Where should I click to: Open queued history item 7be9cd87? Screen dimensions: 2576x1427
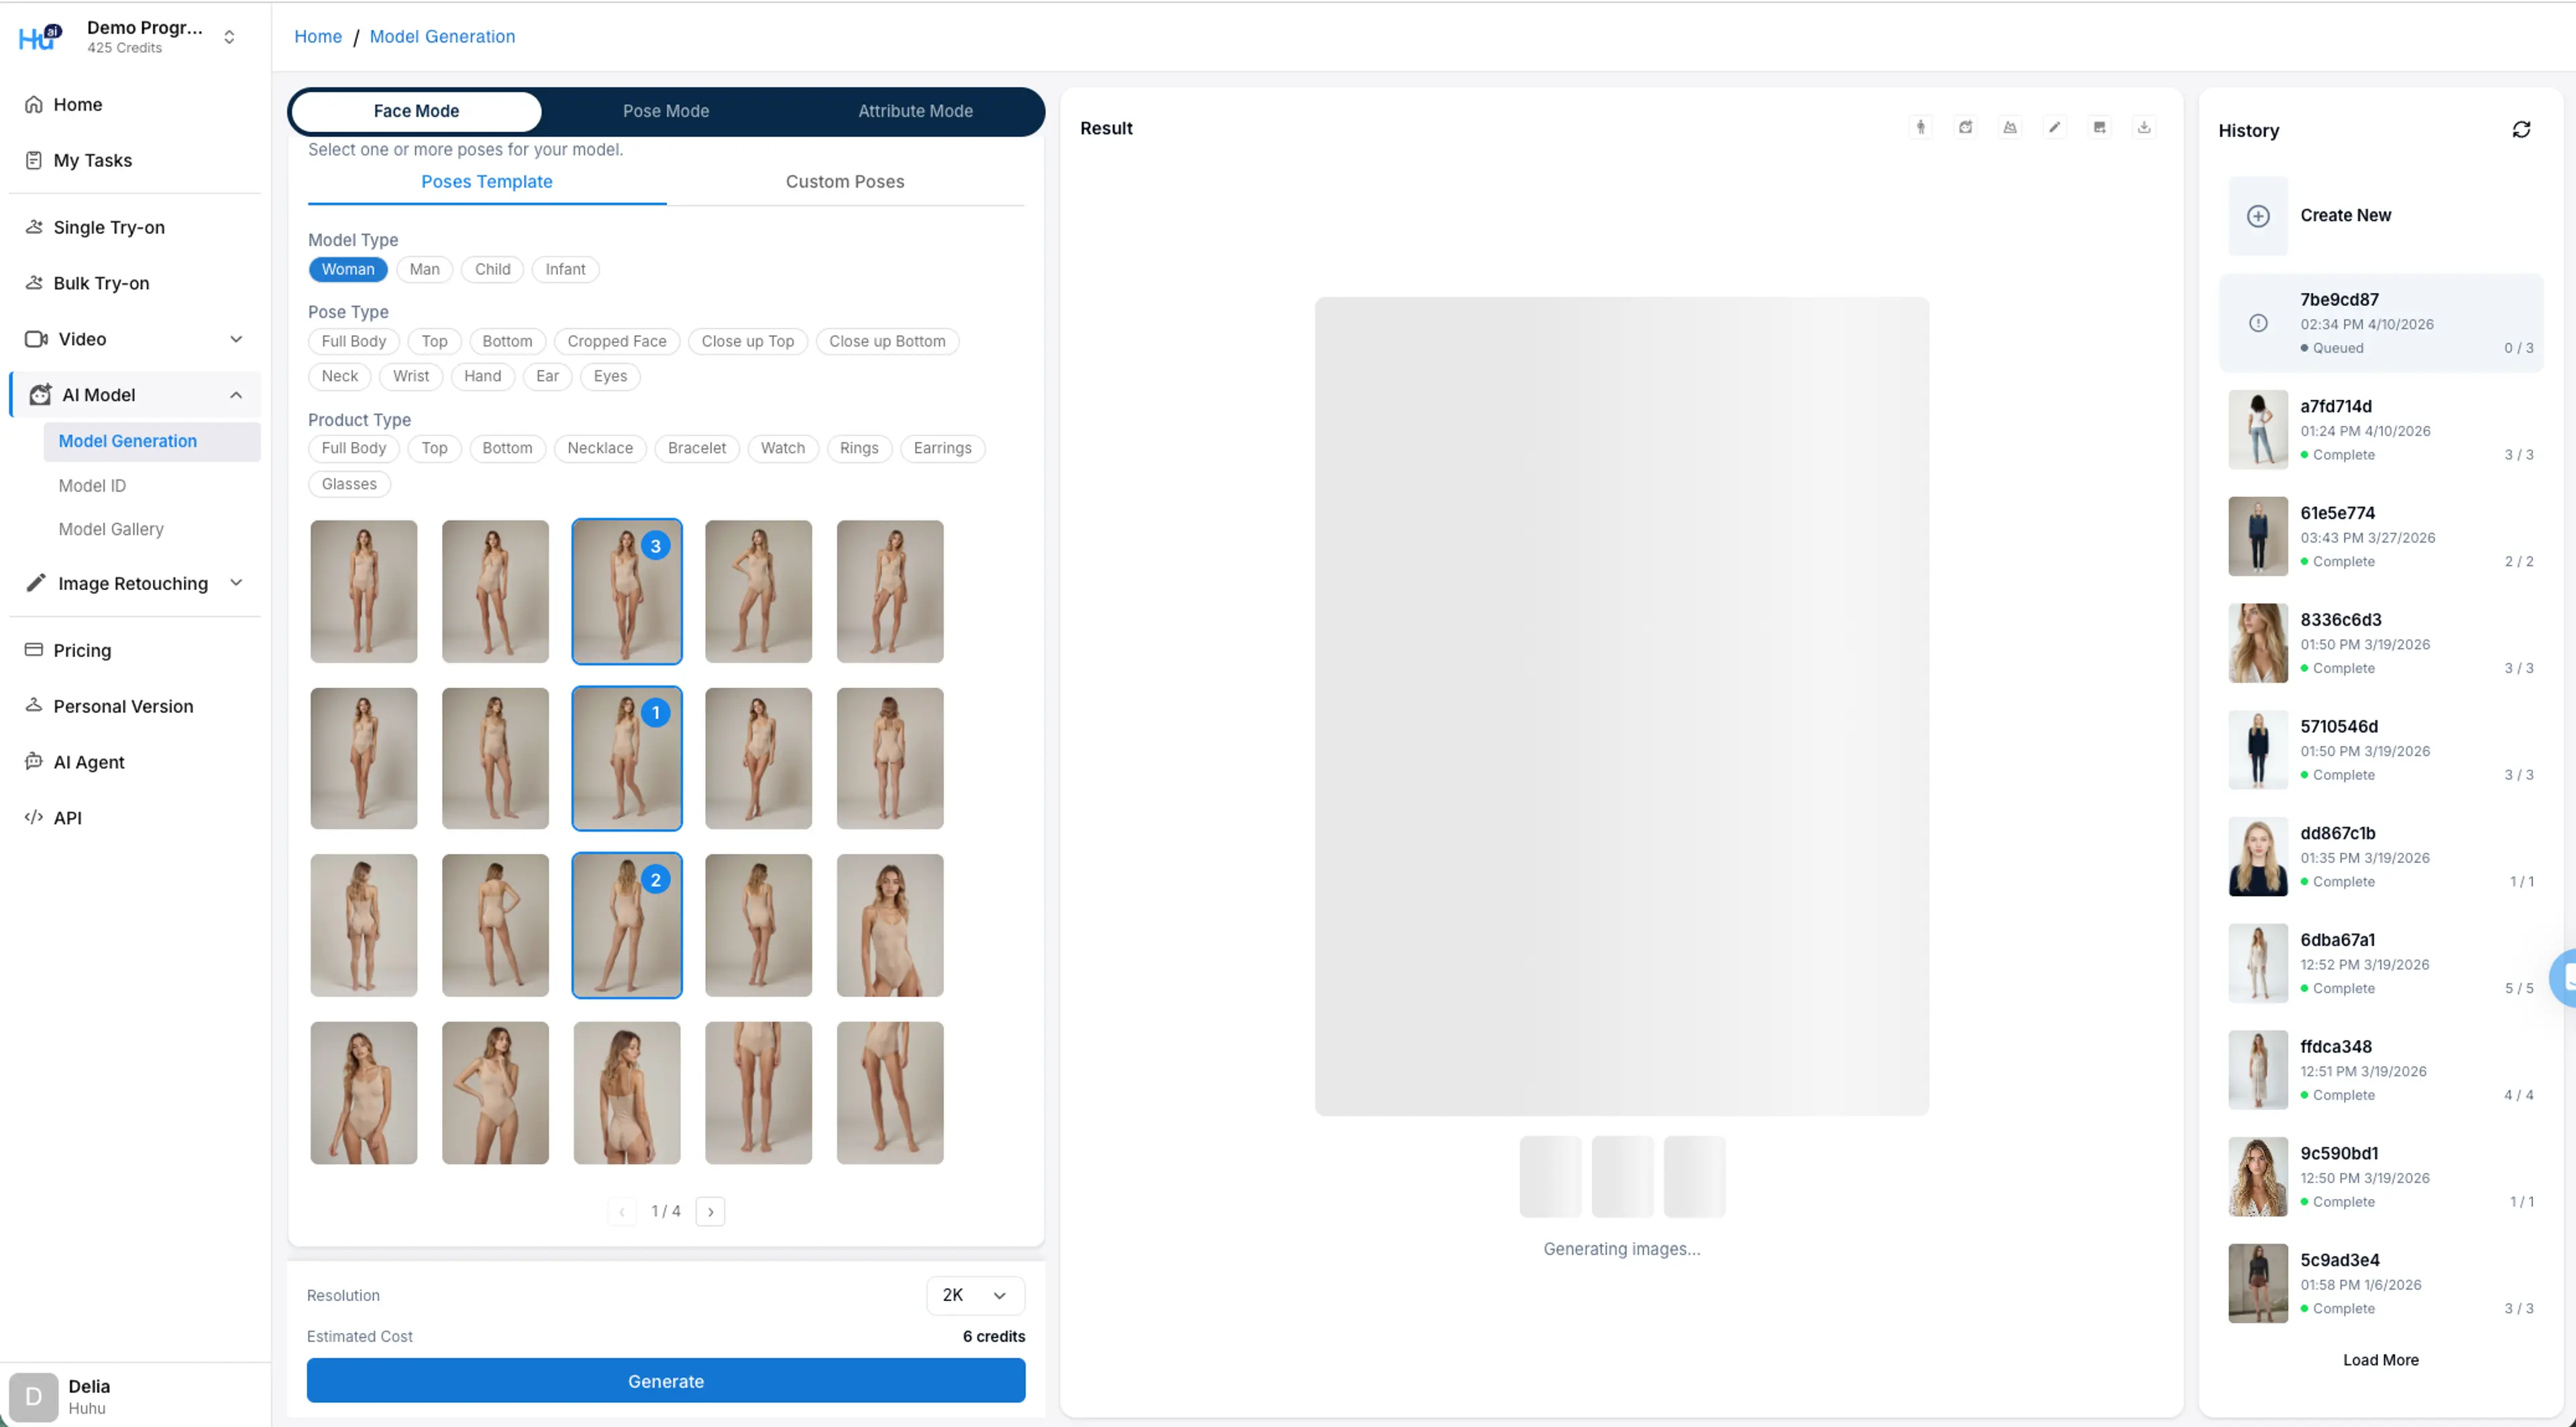coord(2380,323)
